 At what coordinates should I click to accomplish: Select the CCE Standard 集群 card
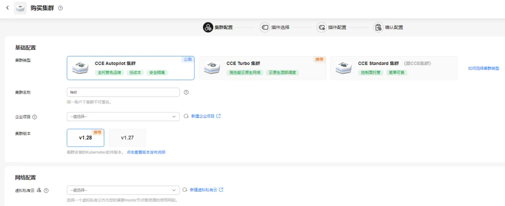(394, 68)
